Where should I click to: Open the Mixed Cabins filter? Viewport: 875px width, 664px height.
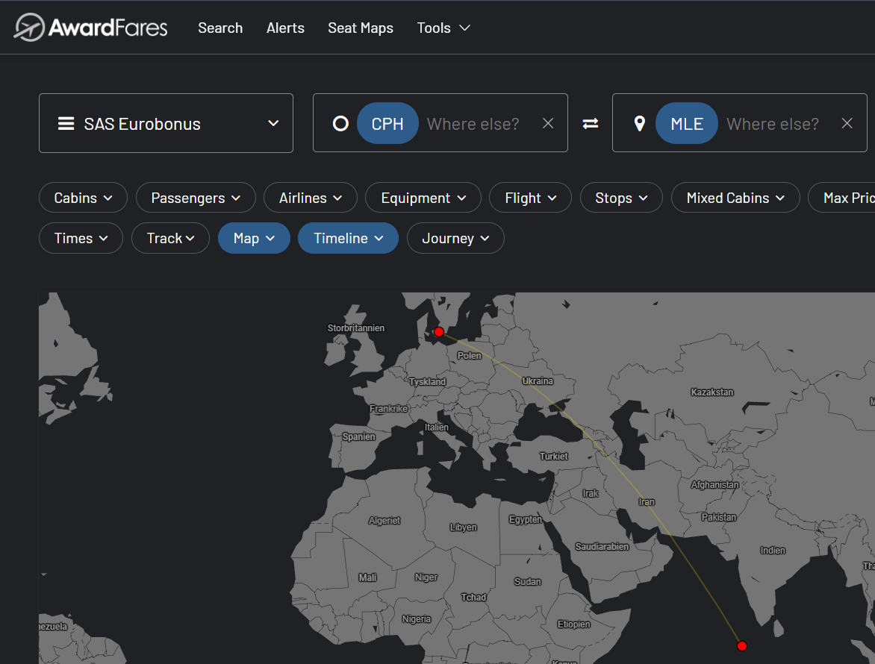point(735,198)
